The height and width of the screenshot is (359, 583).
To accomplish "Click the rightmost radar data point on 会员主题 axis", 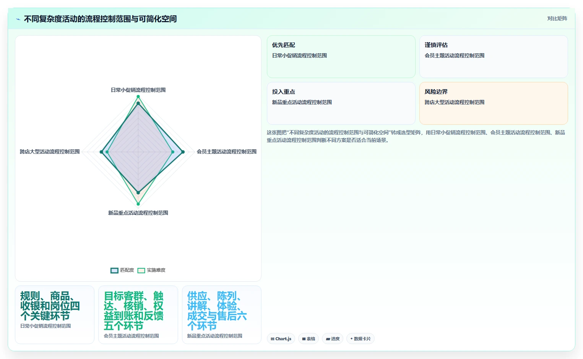I will pos(183,152).
